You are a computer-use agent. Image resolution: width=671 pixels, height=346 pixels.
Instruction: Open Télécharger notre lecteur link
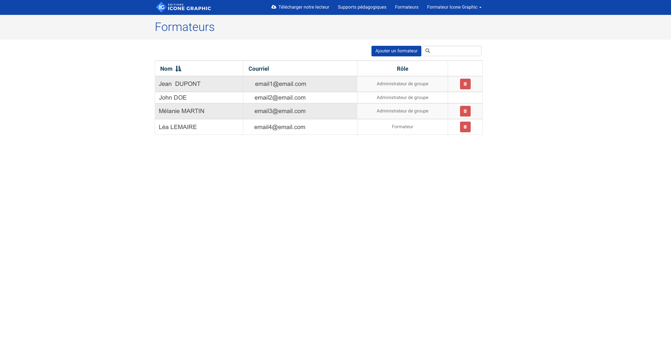tap(300, 7)
